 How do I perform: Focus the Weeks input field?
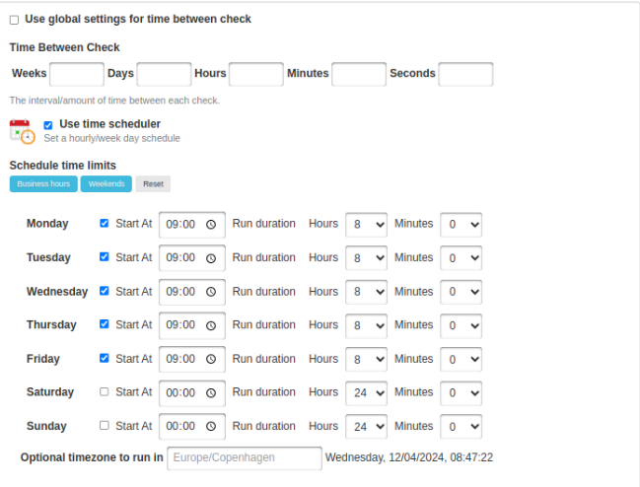[x=77, y=74]
